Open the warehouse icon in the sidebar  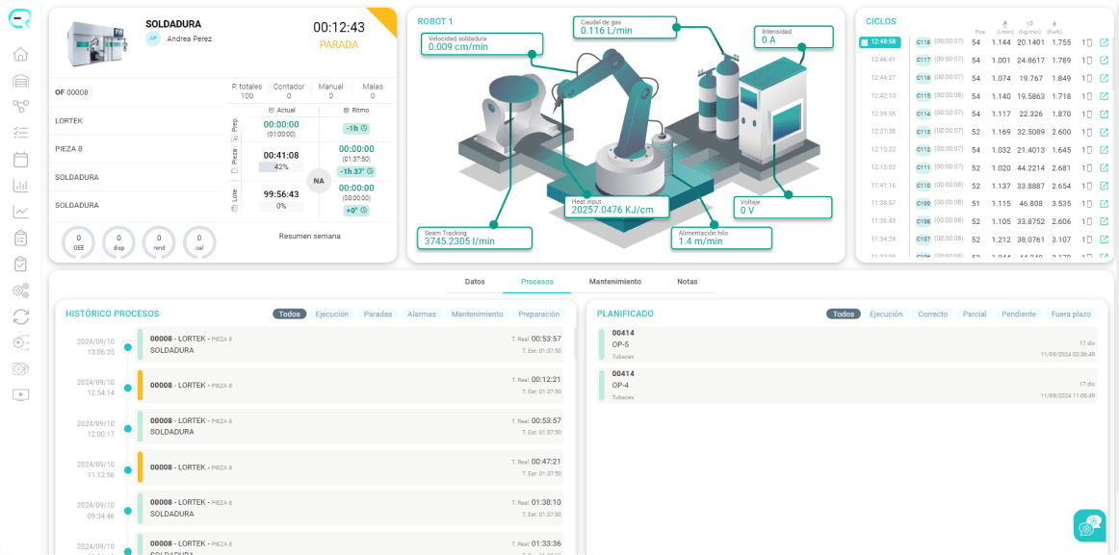20,81
